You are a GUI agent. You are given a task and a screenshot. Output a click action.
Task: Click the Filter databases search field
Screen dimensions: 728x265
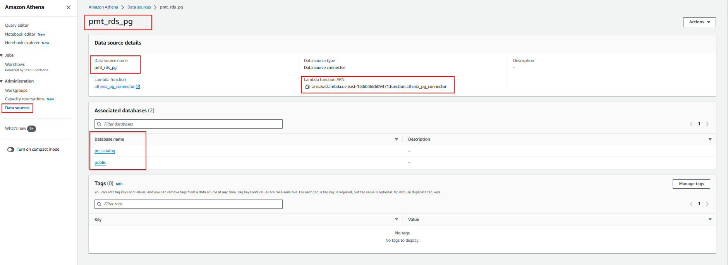(189, 124)
